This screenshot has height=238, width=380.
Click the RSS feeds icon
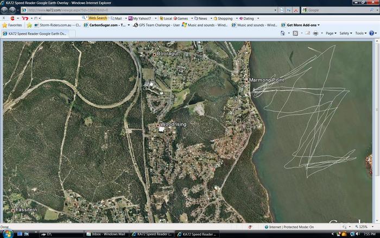[x=295, y=33]
